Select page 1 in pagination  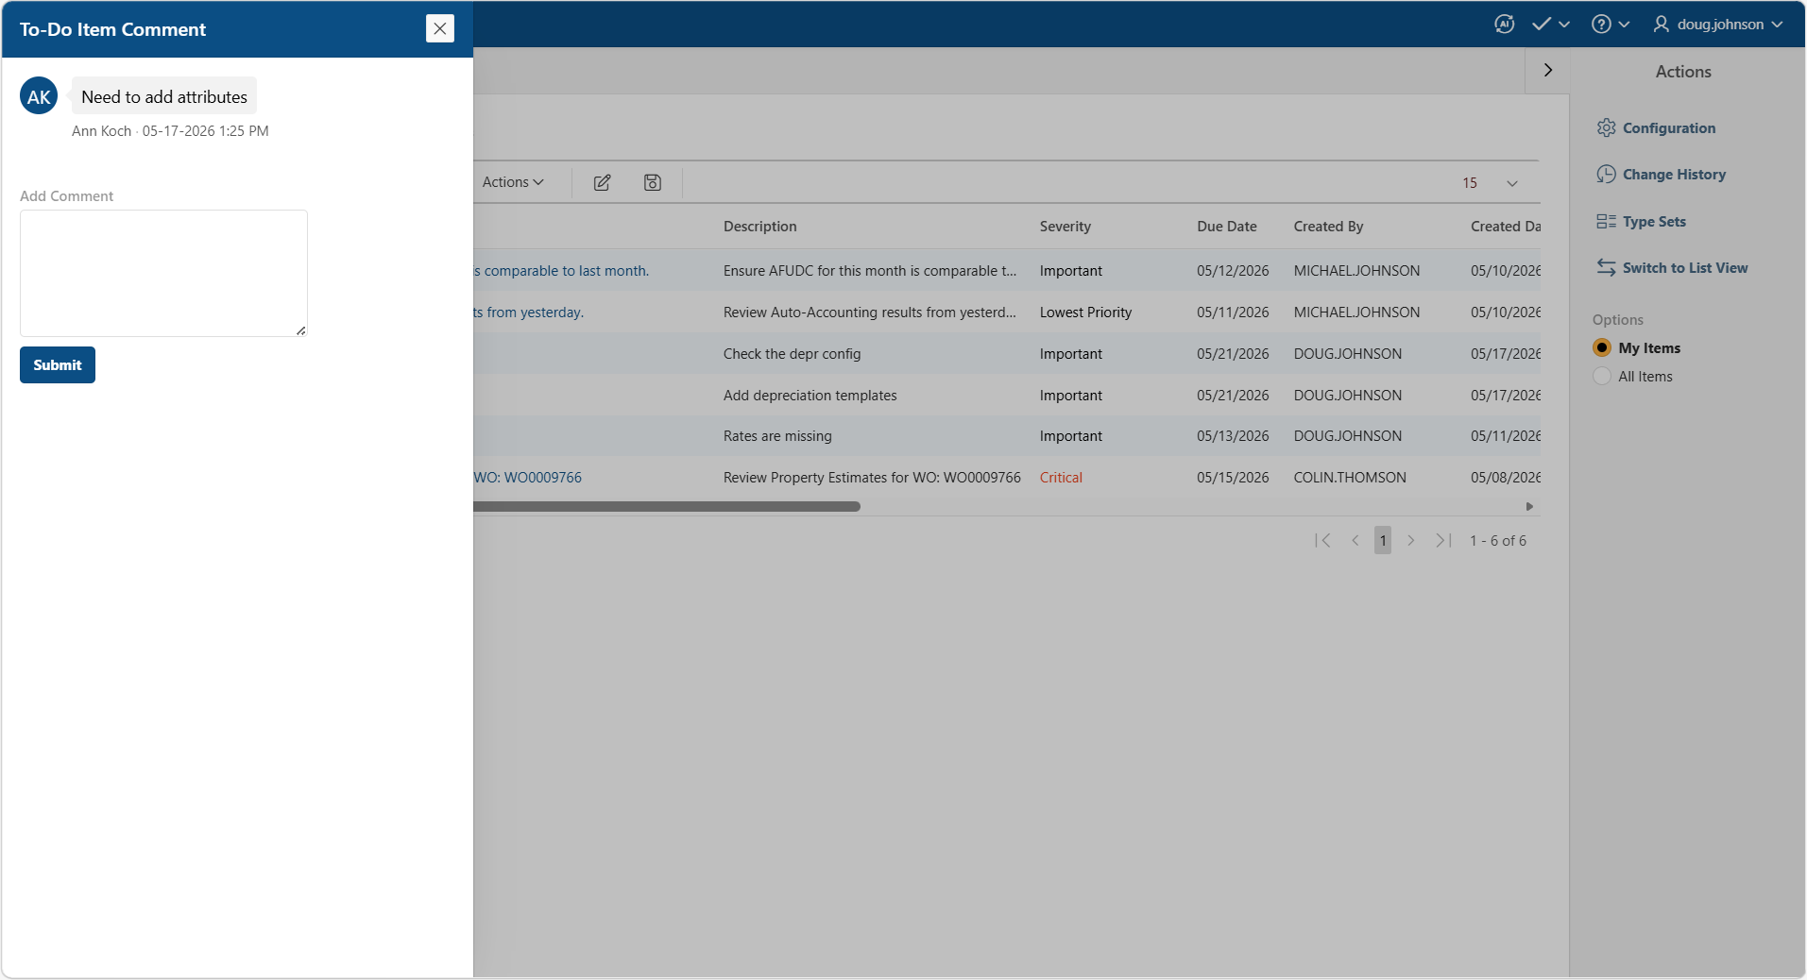click(1383, 541)
